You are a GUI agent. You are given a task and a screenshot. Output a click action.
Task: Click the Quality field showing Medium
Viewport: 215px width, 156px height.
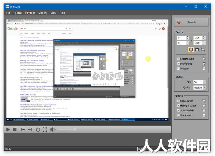click(x=198, y=87)
